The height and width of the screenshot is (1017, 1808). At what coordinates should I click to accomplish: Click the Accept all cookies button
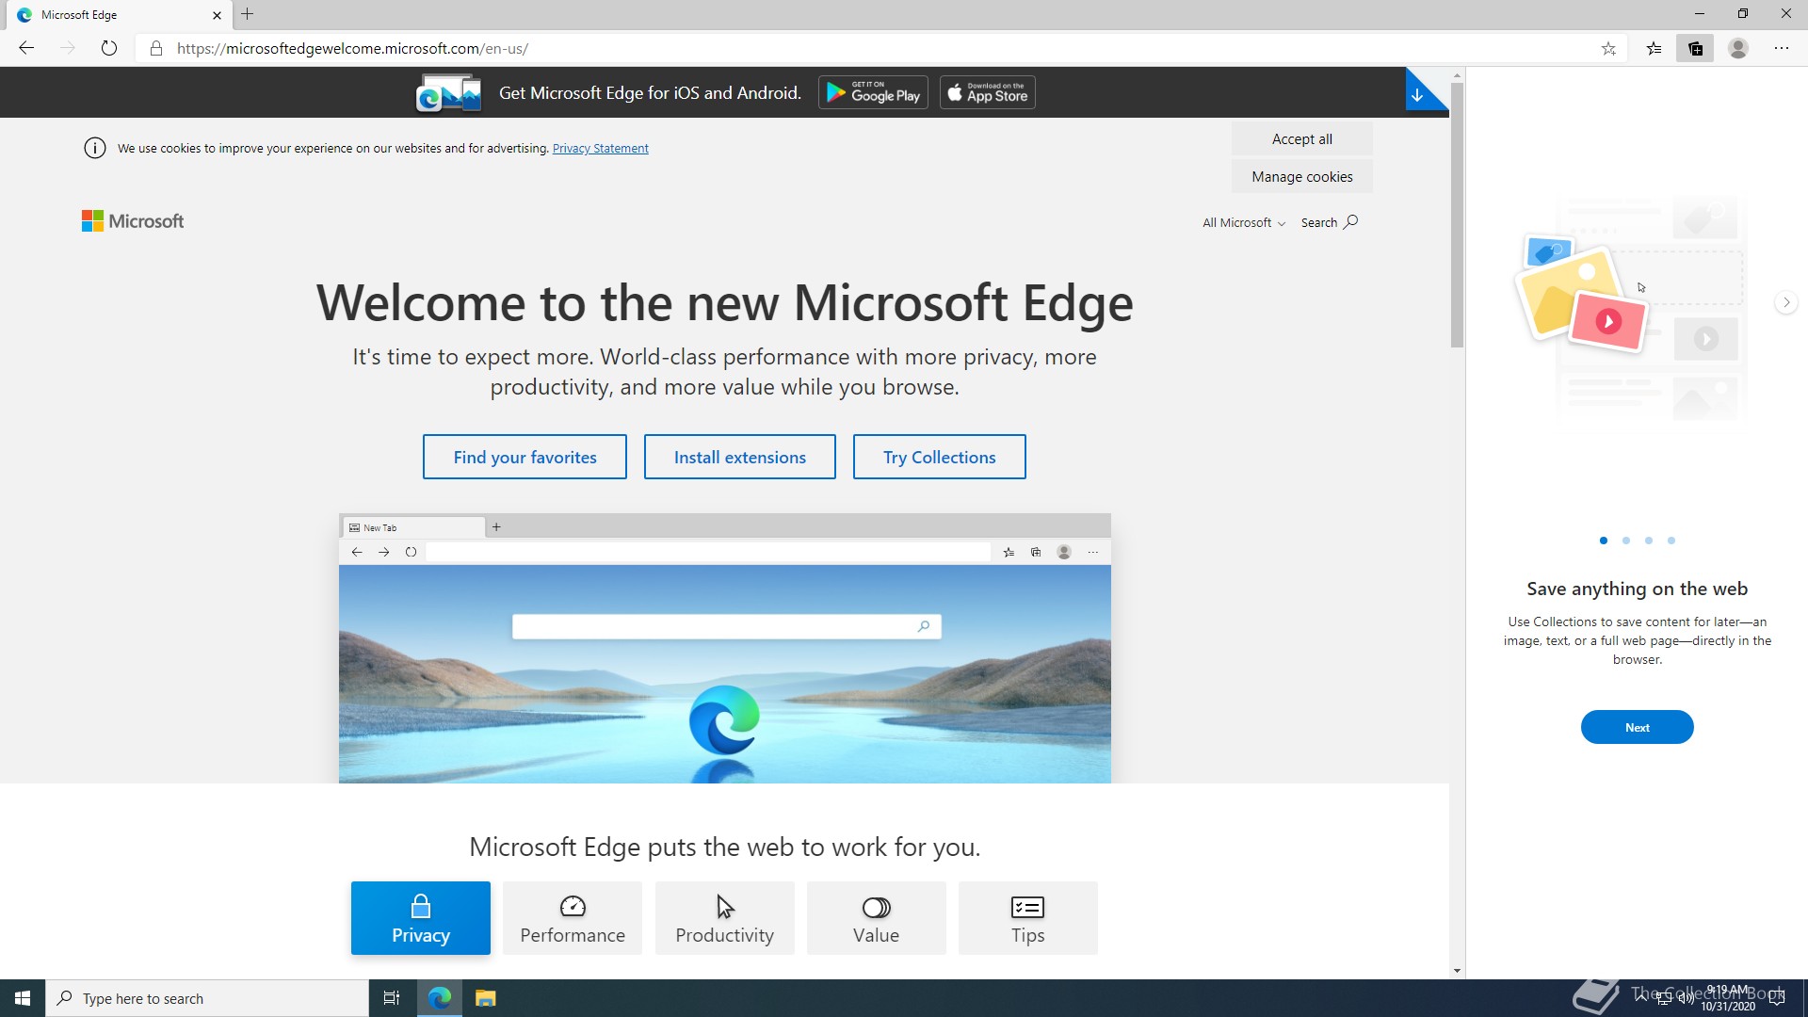(1301, 139)
